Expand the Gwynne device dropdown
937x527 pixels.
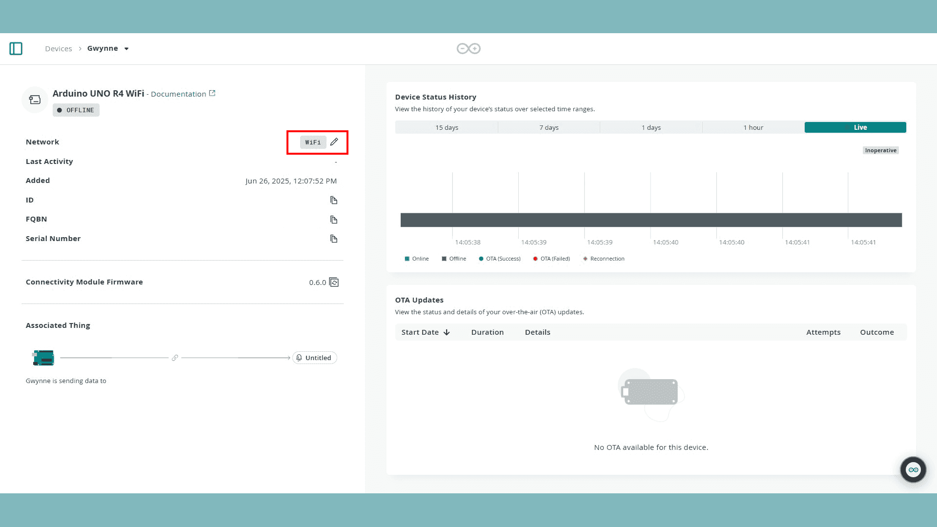(x=126, y=49)
